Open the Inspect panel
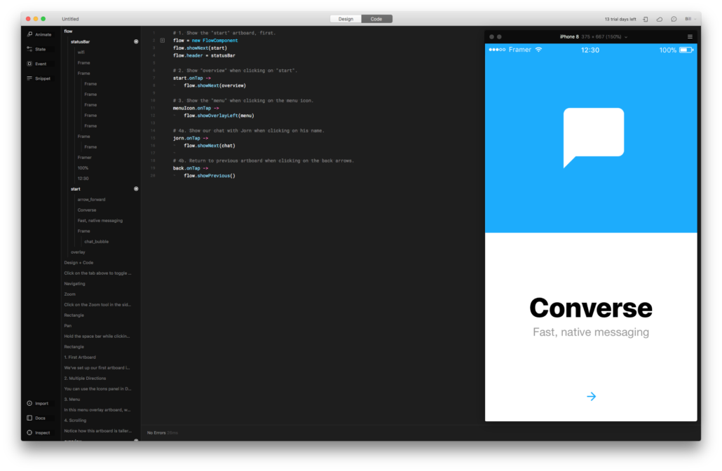 39,432
